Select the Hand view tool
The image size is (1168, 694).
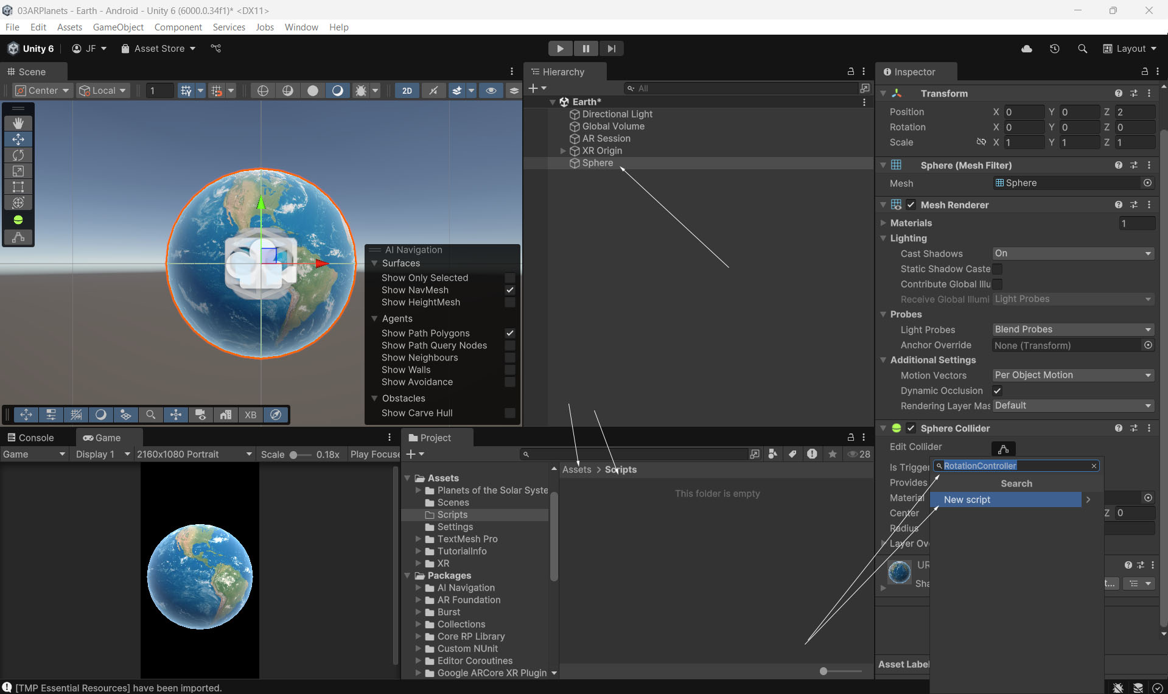18,124
